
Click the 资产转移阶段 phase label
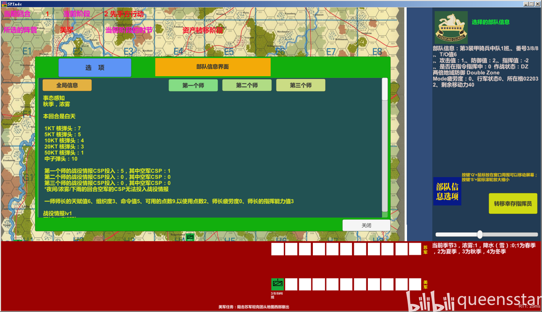pyautogui.click(x=203, y=30)
